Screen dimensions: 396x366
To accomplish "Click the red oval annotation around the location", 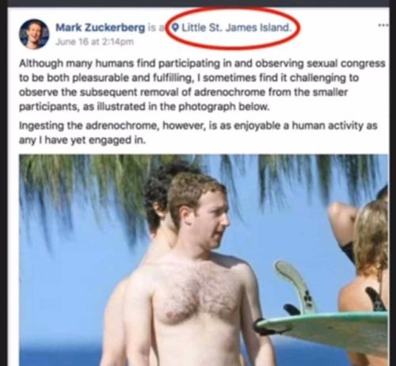I will 234,29.
